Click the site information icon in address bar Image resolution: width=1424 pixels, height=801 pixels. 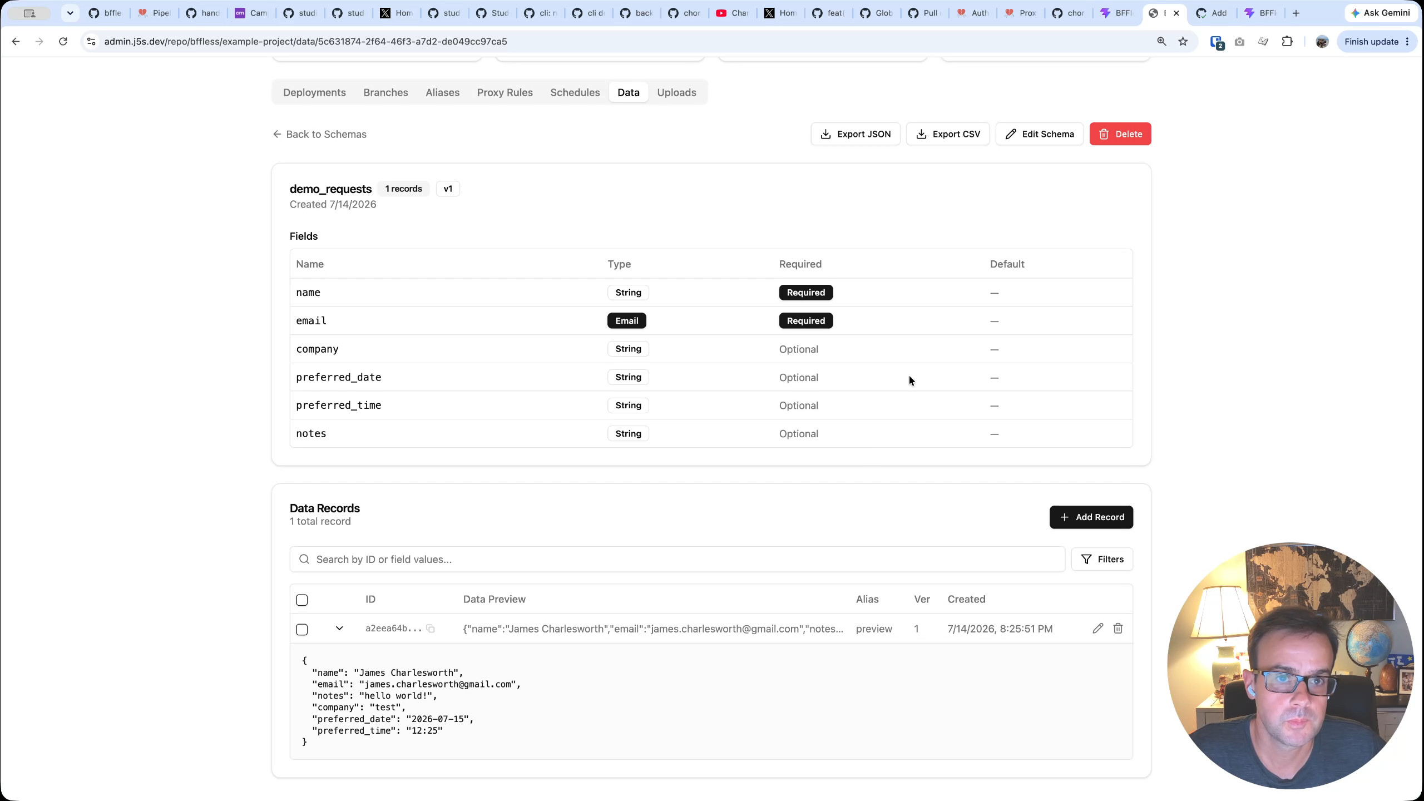coord(92,42)
